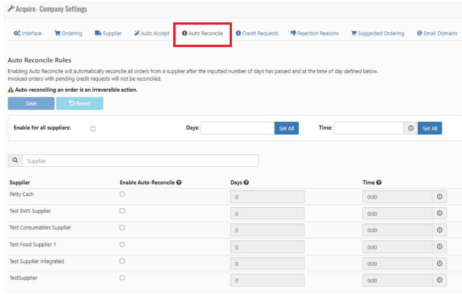Screen dimensions: 462x295
Task: Click the help icon beside Time column header
Action: point(379,183)
